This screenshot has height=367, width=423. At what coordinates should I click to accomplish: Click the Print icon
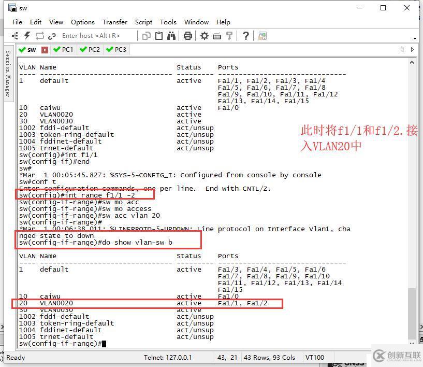(188, 36)
